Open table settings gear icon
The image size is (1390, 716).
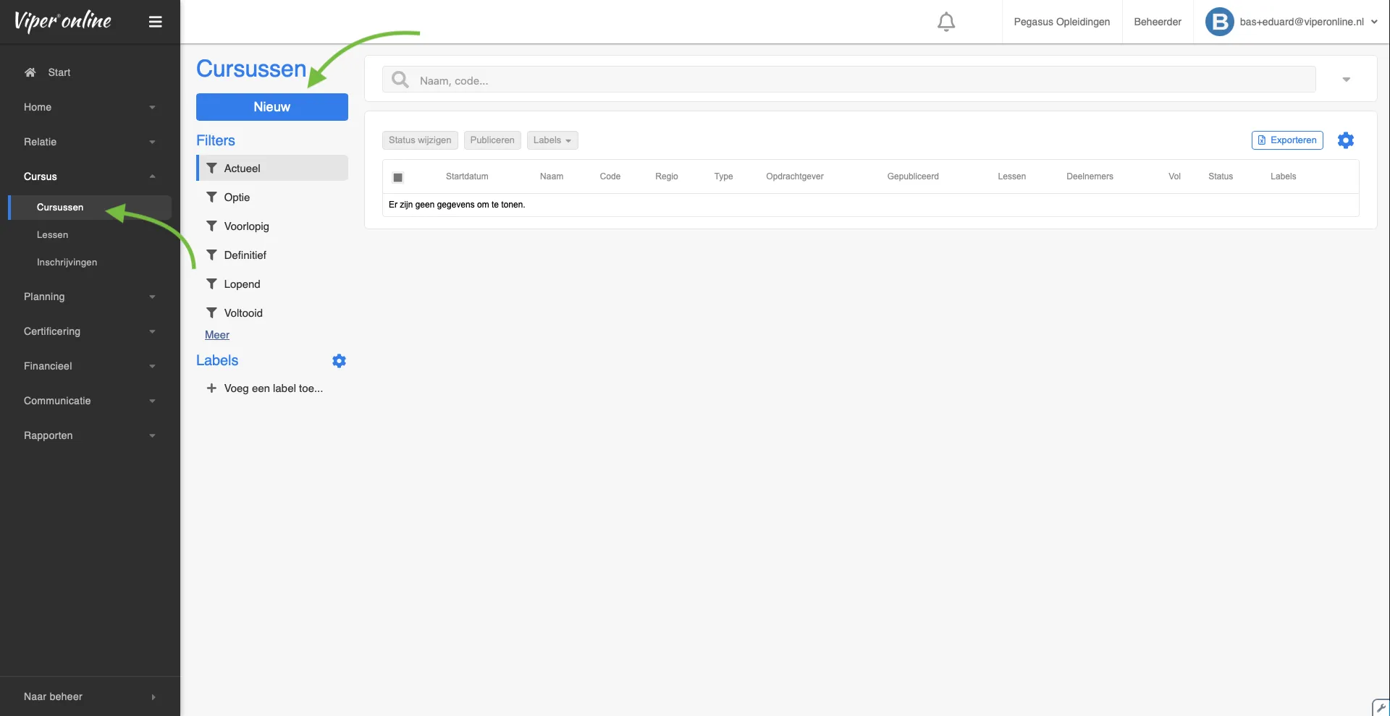point(1345,140)
